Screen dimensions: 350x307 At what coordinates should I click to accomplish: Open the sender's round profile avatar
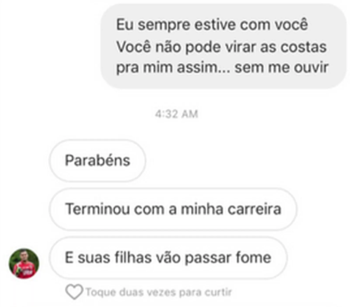click(x=24, y=264)
